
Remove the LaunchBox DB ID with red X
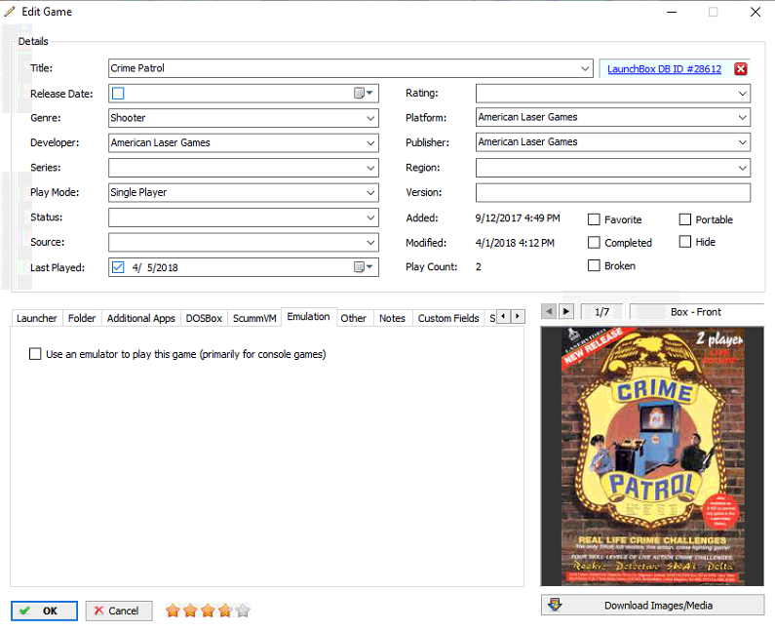(740, 68)
